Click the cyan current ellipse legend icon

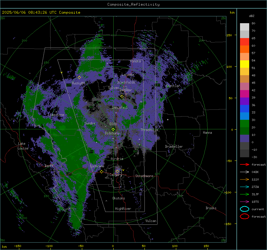pyautogui.click(x=244, y=209)
